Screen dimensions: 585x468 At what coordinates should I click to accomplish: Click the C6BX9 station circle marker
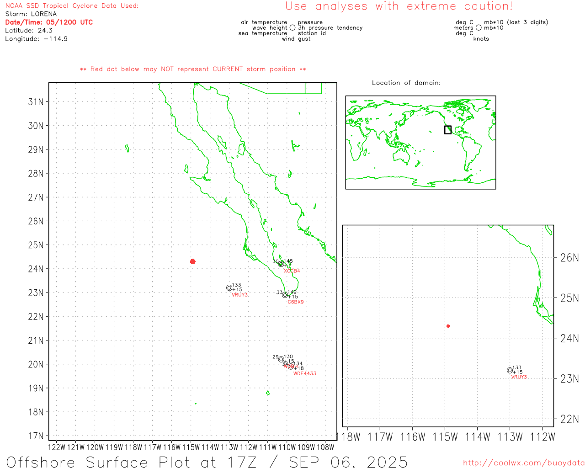[x=285, y=295]
